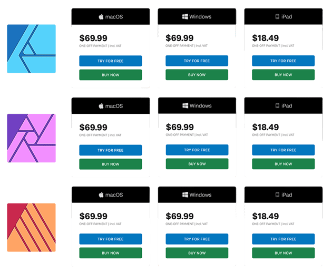
Task: Buy Affinity Publisher for iPad now
Action: (284, 253)
